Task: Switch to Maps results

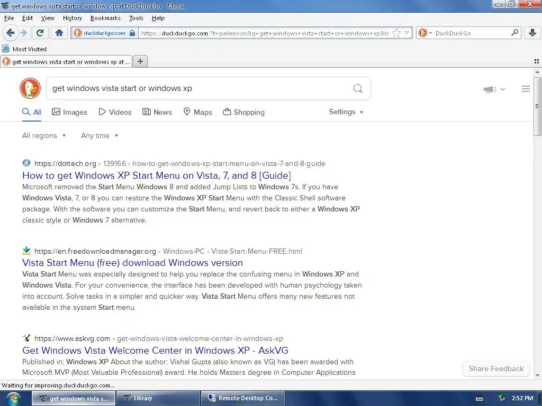Action: tap(197, 112)
